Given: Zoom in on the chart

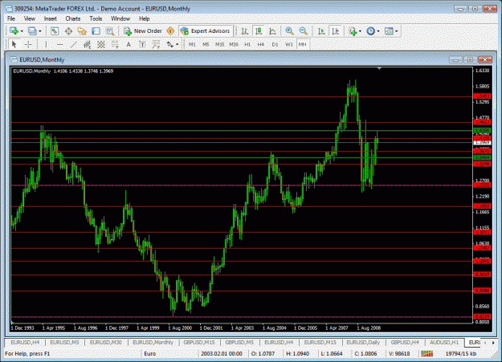Looking at the screenshot, I should (x=289, y=31).
